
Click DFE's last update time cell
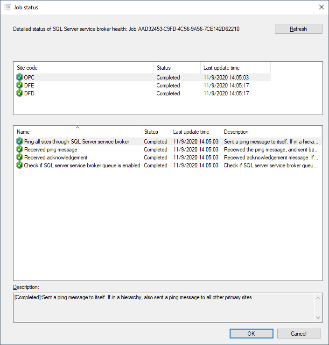click(x=226, y=86)
